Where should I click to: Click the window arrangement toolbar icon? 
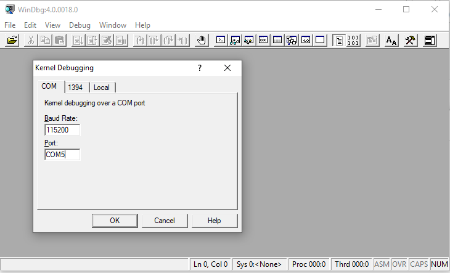(429, 40)
